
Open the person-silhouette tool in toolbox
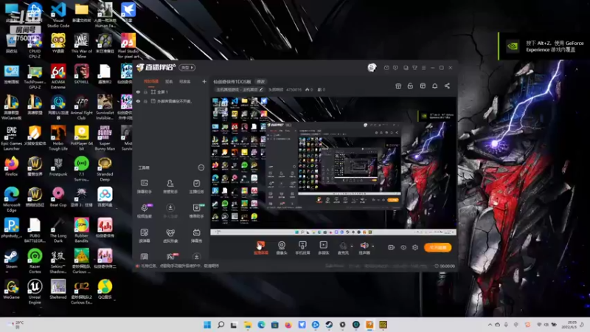point(170,187)
